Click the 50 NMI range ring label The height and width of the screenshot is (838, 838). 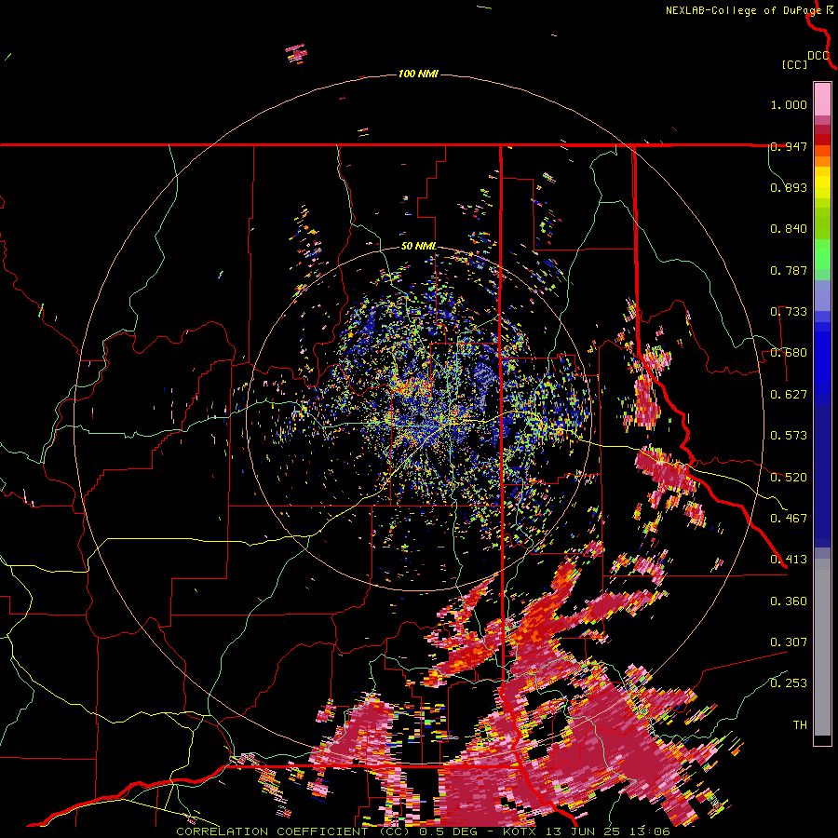pos(419,247)
